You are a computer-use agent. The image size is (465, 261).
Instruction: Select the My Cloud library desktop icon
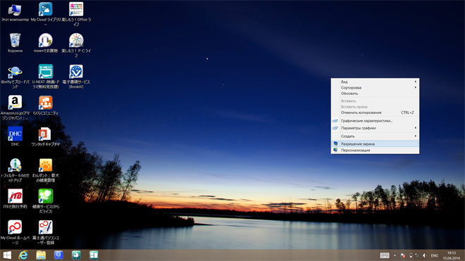tap(46, 14)
